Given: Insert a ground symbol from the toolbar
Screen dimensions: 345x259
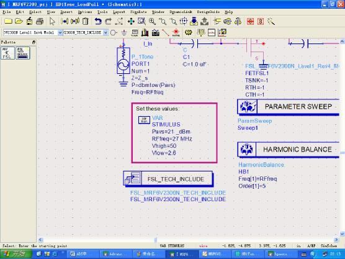Looking at the screenshot, I should pos(124,33).
